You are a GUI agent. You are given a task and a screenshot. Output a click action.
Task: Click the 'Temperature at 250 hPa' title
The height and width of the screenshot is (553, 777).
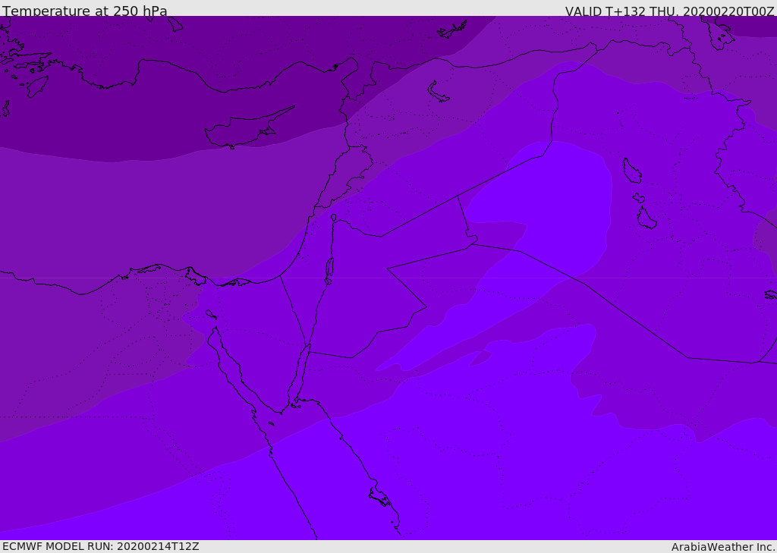pyautogui.click(x=85, y=11)
